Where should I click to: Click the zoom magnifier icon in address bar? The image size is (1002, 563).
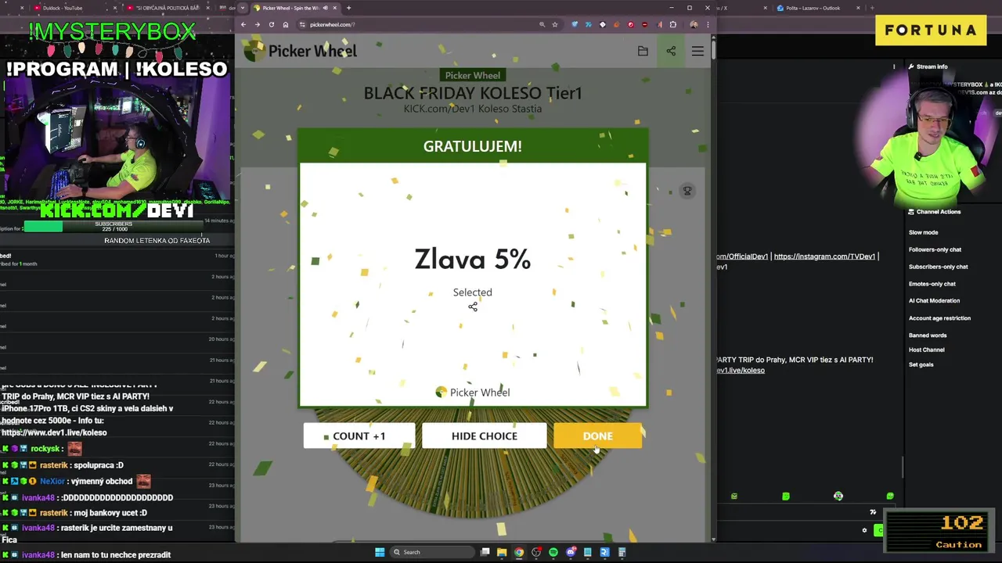pyautogui.click(x=542, y=24)
